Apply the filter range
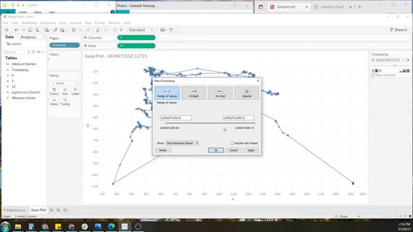The width and height of the screenshot is (413, 232). (x=251, y=150)
